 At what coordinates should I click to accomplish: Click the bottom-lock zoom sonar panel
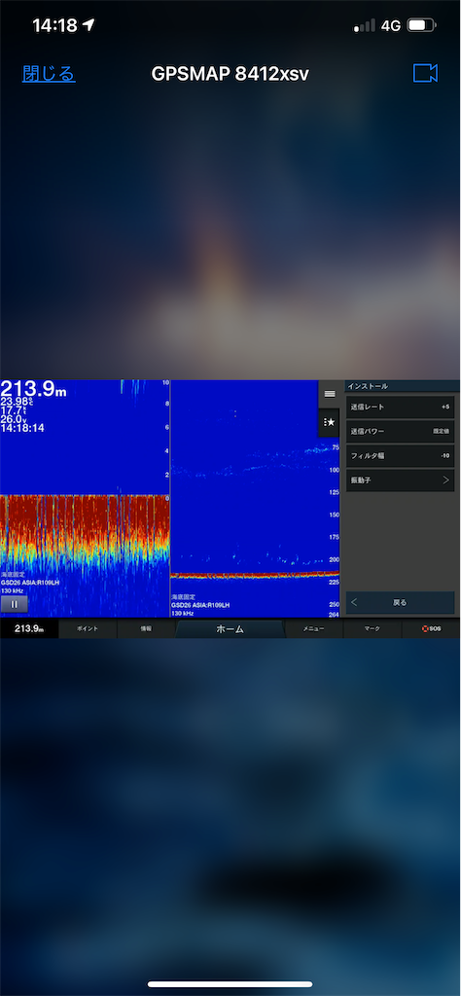(85, 499)
